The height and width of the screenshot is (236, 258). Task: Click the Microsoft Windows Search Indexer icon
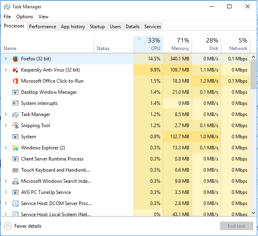[x=16, y=181]
